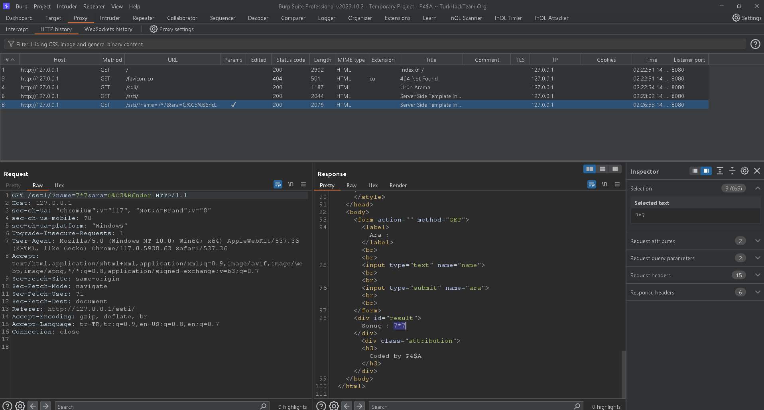Open the InQL Scanner tab
The width and height of the screenshot is (764, 410).
(x=465, y=18)
